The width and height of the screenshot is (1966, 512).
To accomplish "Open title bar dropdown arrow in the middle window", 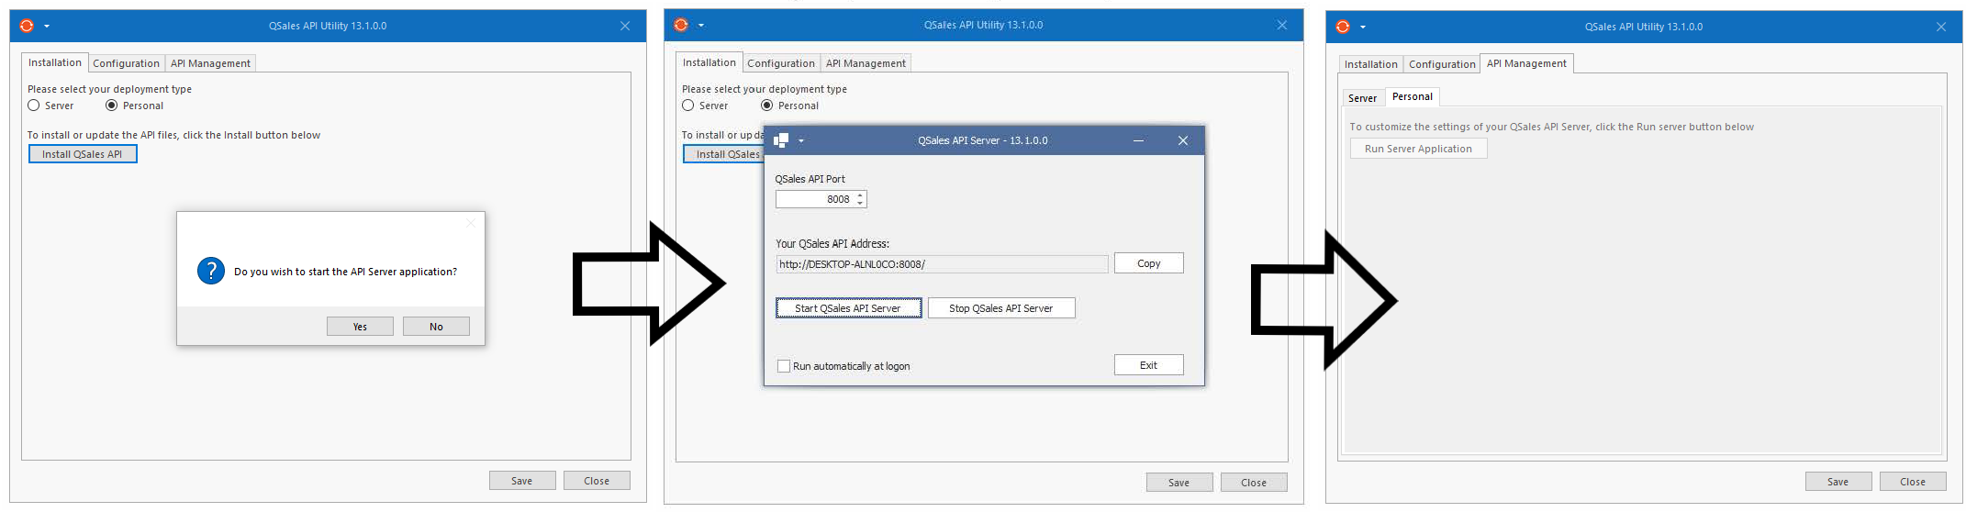I will (701, 26).
